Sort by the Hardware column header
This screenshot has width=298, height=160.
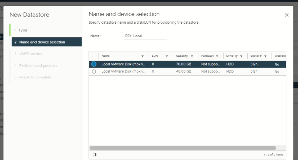pos(207,56)
